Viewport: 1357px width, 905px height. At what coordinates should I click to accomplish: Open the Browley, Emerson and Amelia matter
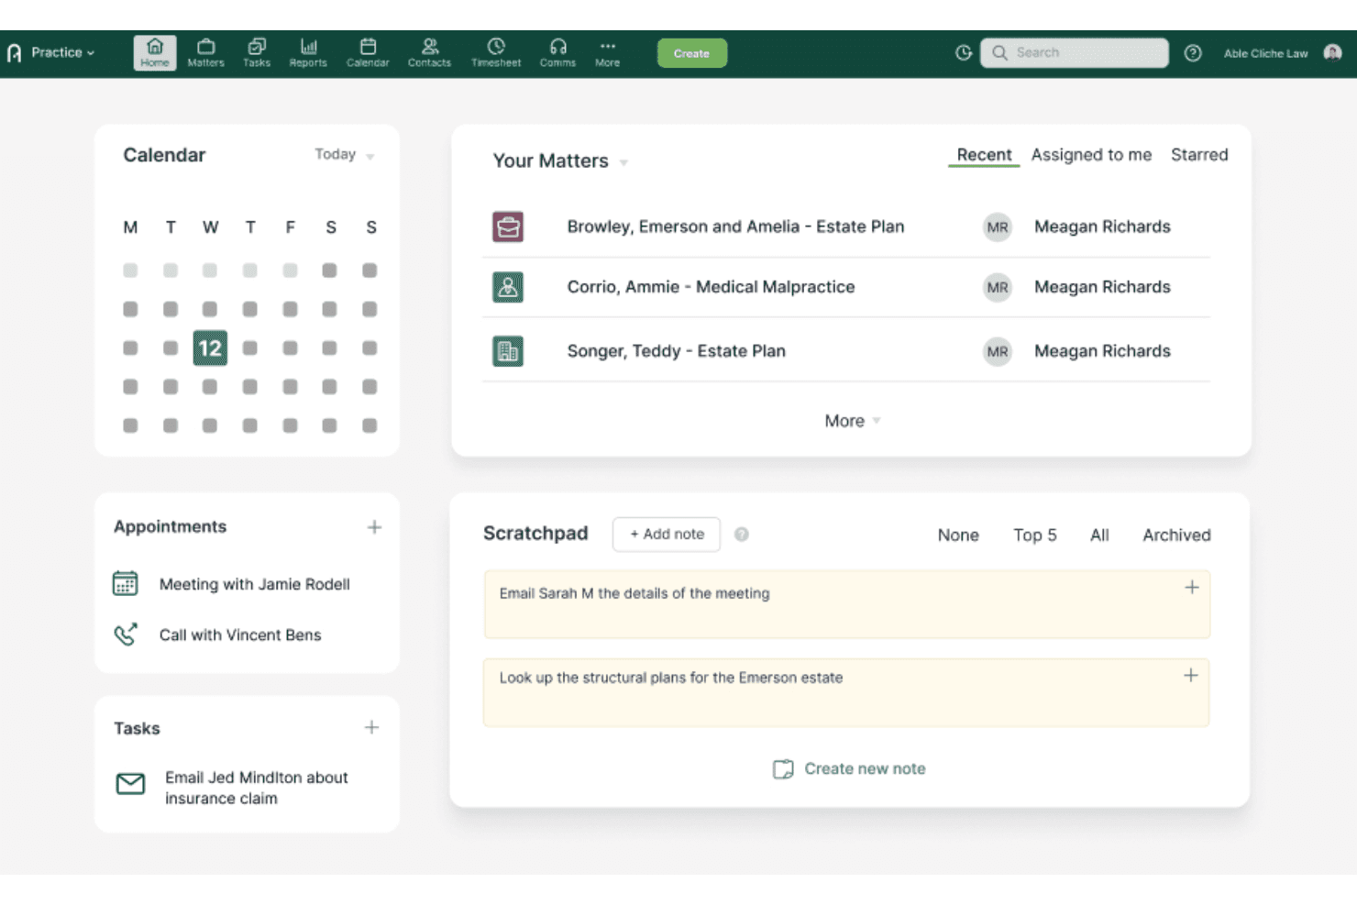[x=735, y=226]
